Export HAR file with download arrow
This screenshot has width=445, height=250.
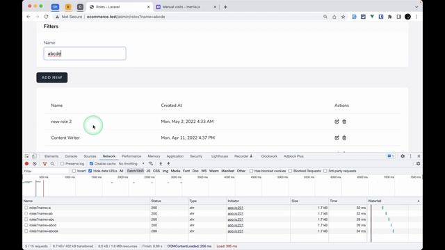point(168,164)
